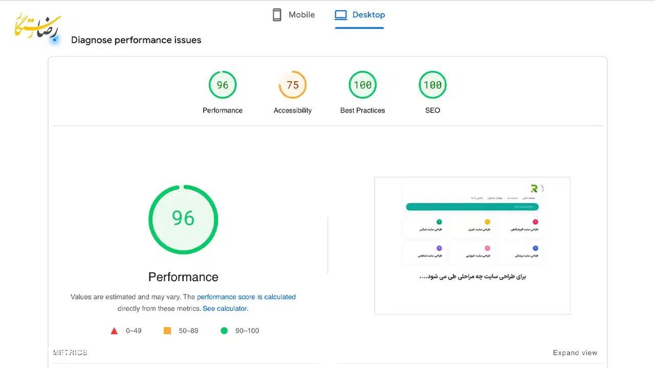Screen dimensions: 655x368
Task: Click the page screenshot thumbnail
Action: tap(472, 245)
